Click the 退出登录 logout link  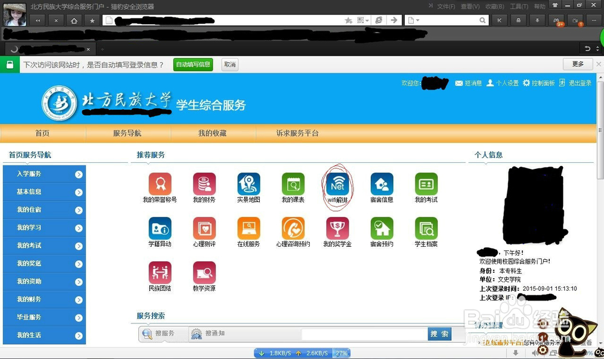581,83
